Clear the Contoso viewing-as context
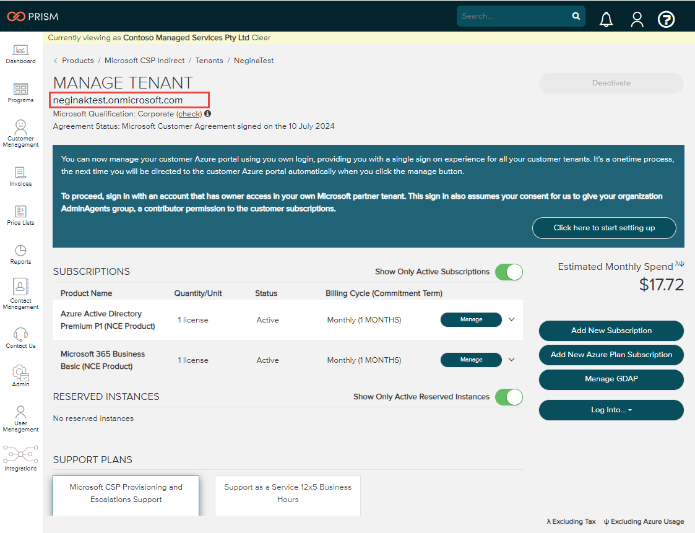Image resolution: width=695 pixels, height=533 pixels. [261, 38]
